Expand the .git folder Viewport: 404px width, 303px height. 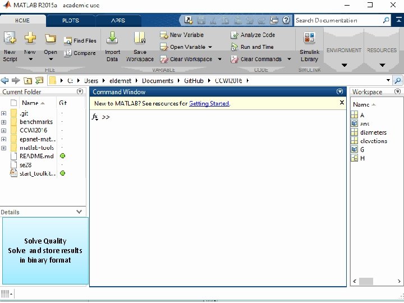3,113
